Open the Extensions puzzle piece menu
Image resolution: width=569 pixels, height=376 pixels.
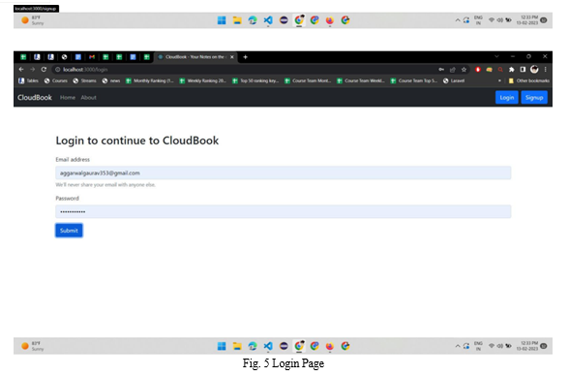pos(511,70)
